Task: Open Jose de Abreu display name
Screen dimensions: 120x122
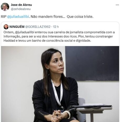Action: (21, 5)
